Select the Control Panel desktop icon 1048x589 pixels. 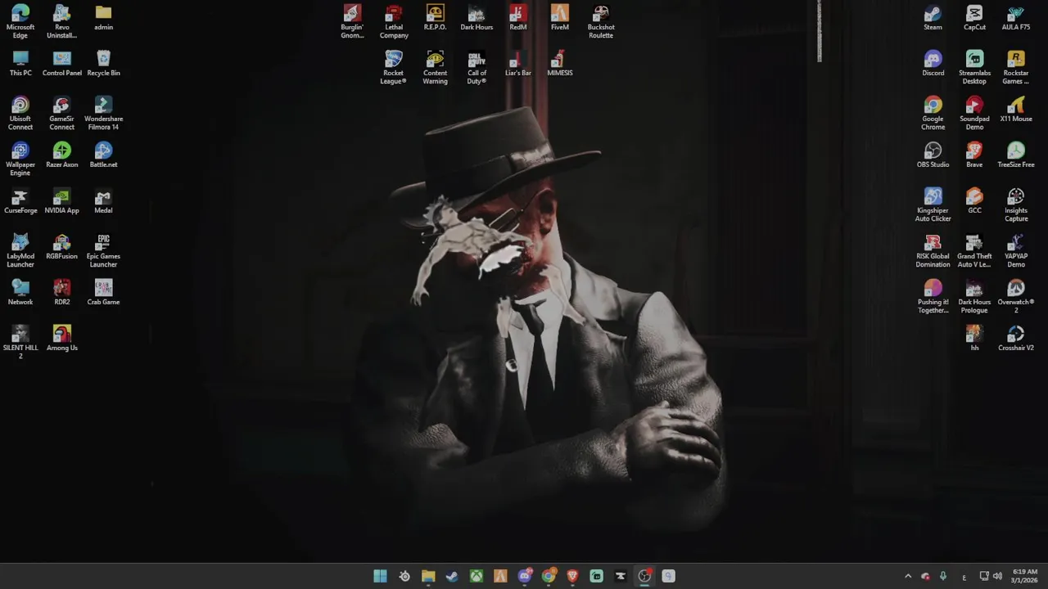(62, 63)
